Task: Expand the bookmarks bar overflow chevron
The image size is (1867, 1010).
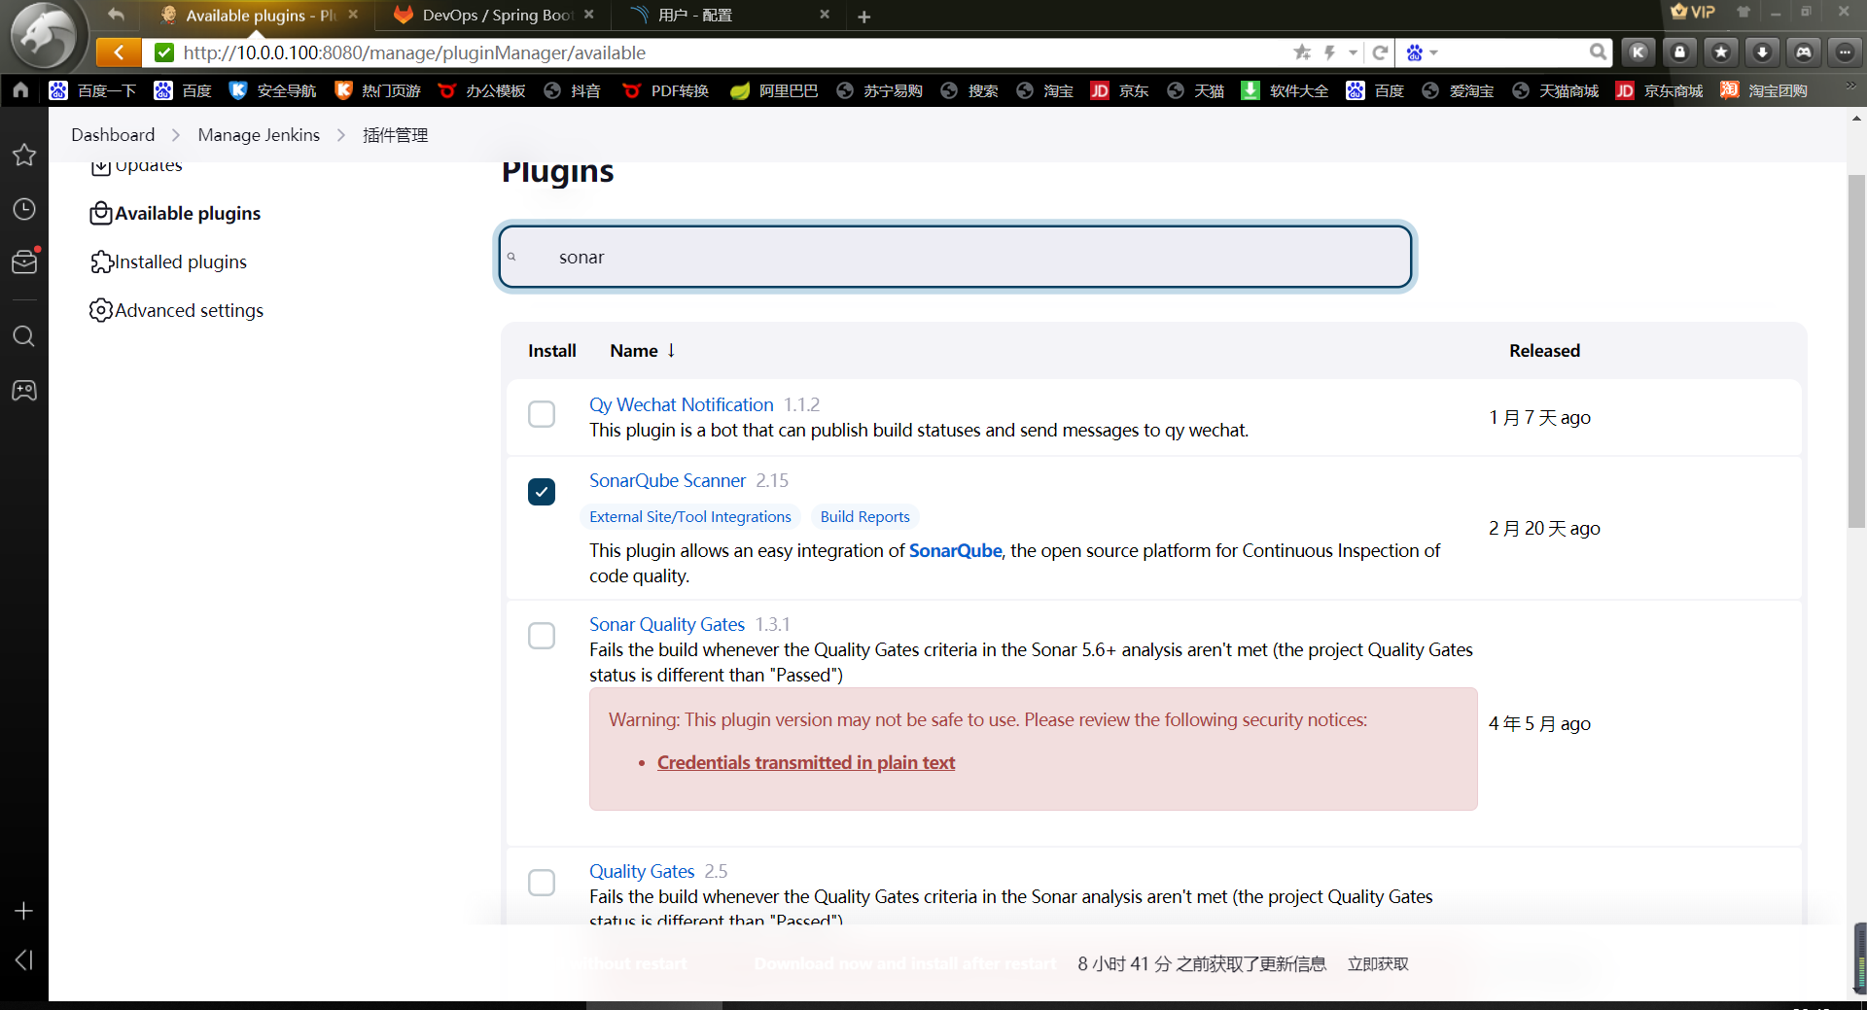Action: pos(1850,87)
